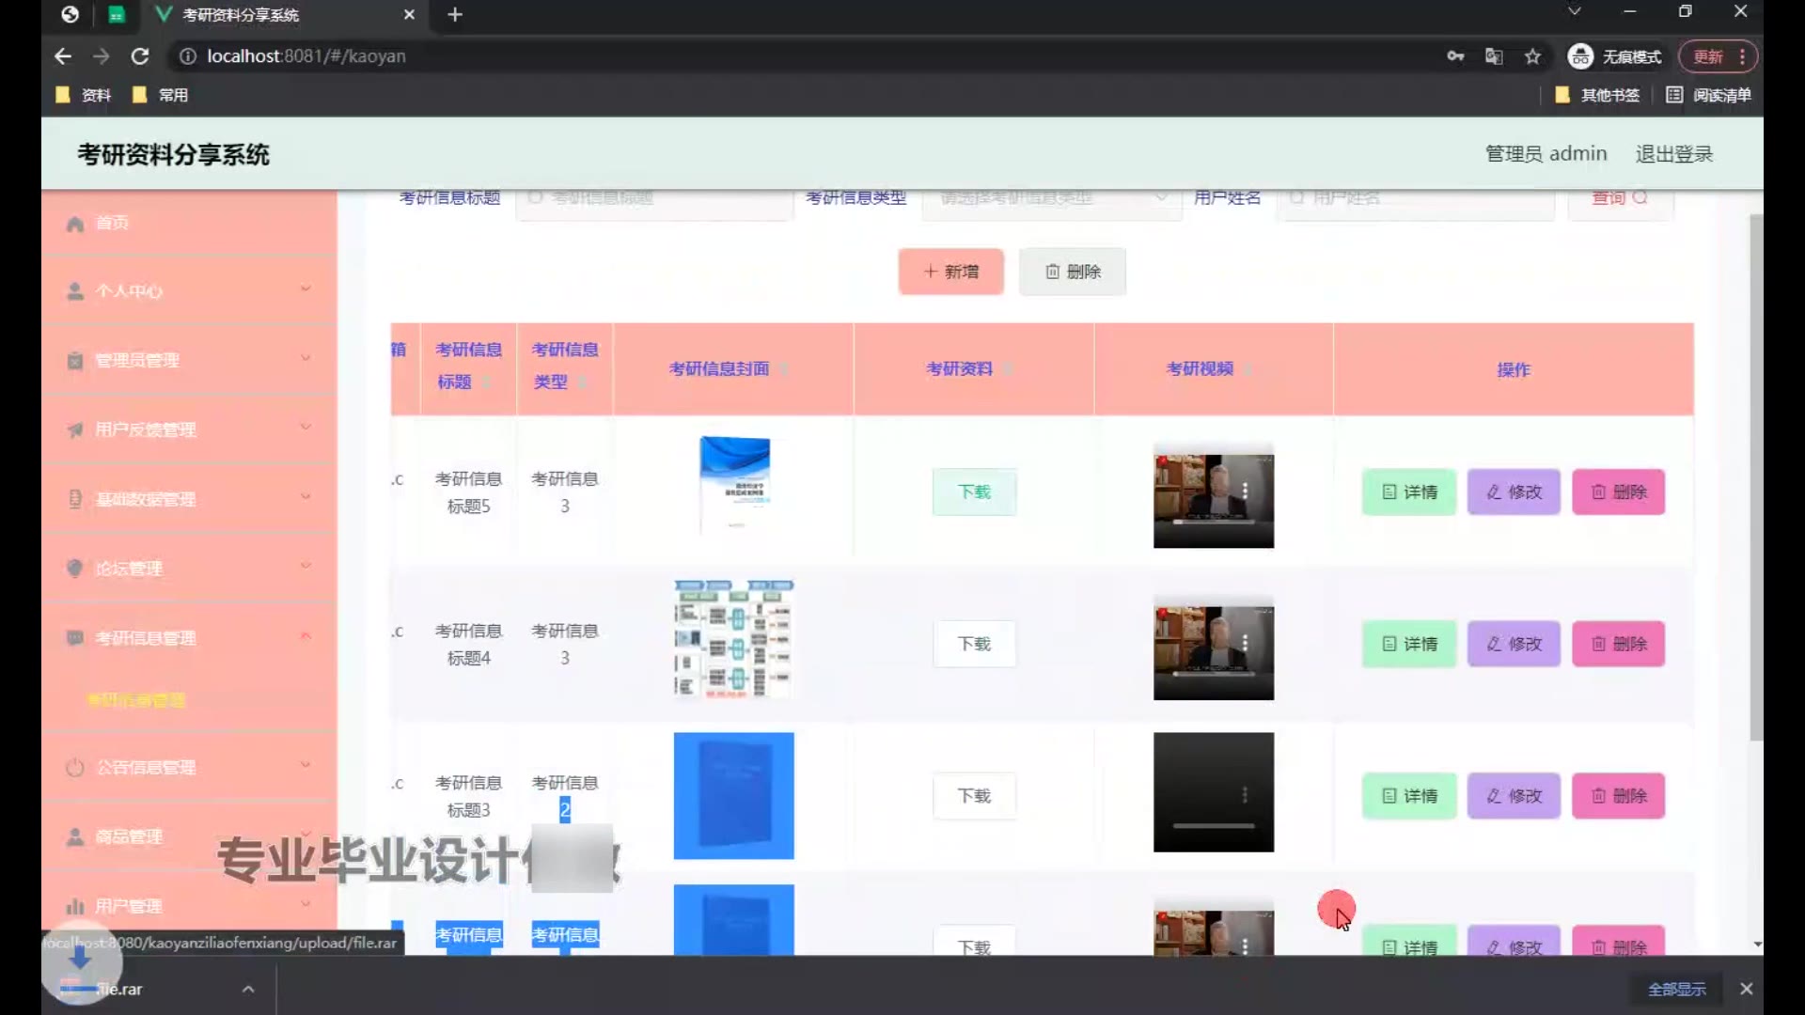Open video options menu in the second row

(1245, 643)
